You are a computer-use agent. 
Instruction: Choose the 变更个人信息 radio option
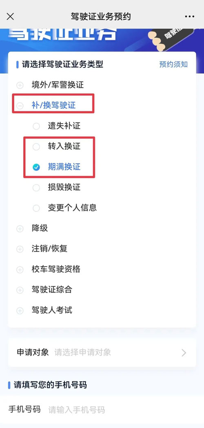pos(36,208)
